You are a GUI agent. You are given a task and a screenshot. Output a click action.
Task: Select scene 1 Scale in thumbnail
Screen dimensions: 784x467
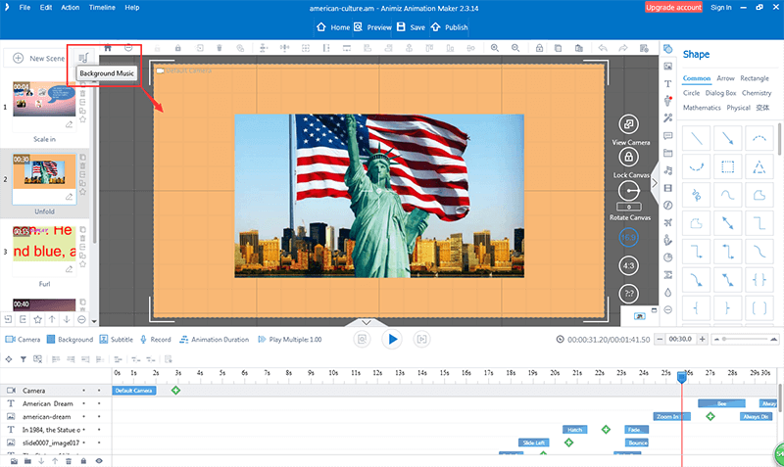(x=44, y=99)
